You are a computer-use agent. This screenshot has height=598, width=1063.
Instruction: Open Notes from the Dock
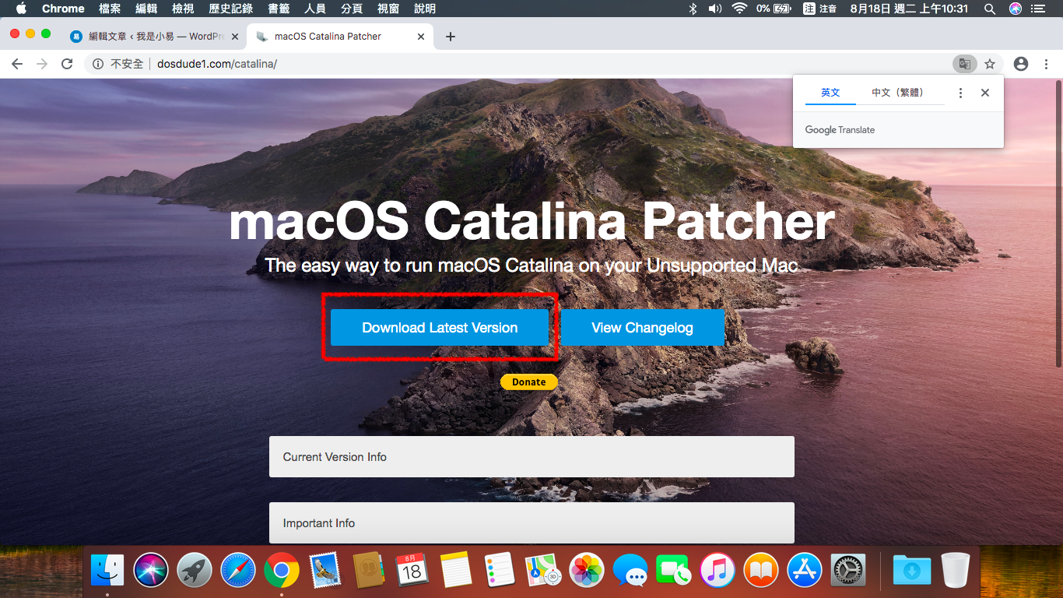click(x=456, y=570)
